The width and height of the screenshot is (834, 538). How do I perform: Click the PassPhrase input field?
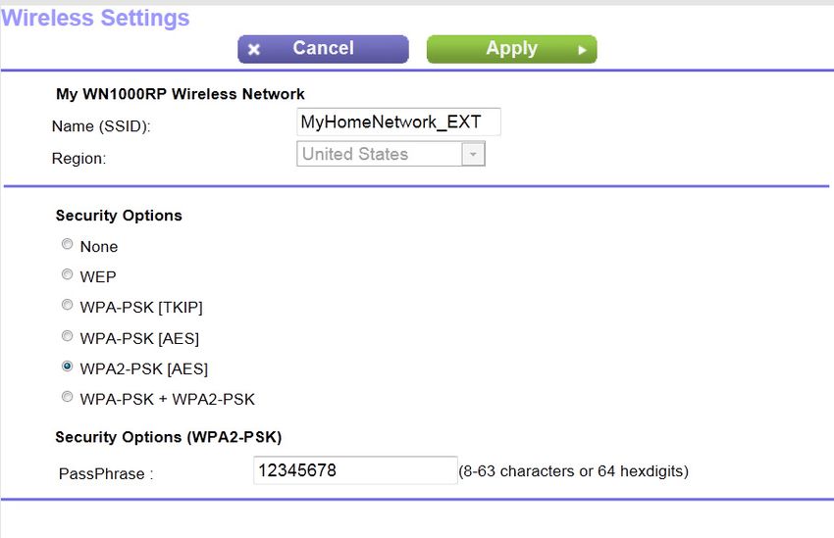(x=355, y=470)
